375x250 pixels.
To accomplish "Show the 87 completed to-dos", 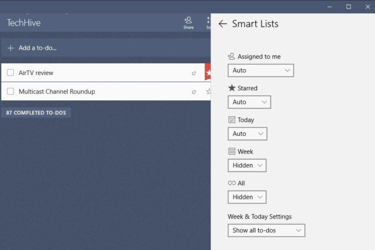I will pyautogui.click(x=36, y=113).
